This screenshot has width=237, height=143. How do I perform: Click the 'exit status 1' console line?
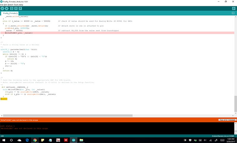point(7,126)
